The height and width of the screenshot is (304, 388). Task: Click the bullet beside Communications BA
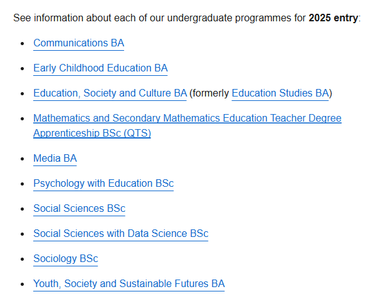[23, 43]
